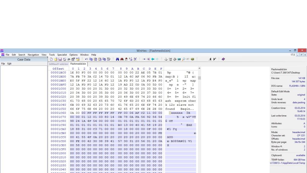Click the 'B089AW01 V1' text in the ASCII column
Image resolution: width=307 pixels, height=173 pixels.
tap(181, 141)
